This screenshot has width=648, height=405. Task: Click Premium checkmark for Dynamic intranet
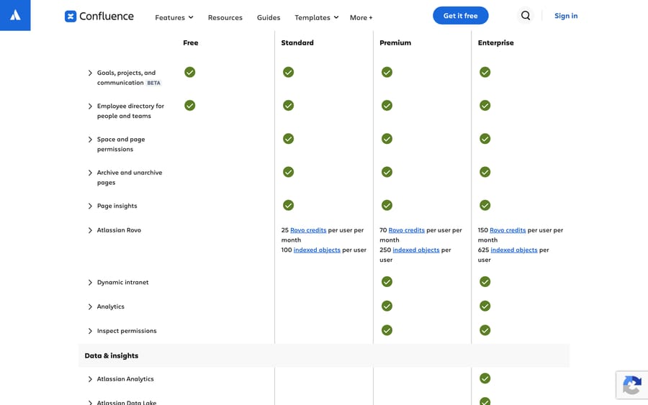click(387, 281)
